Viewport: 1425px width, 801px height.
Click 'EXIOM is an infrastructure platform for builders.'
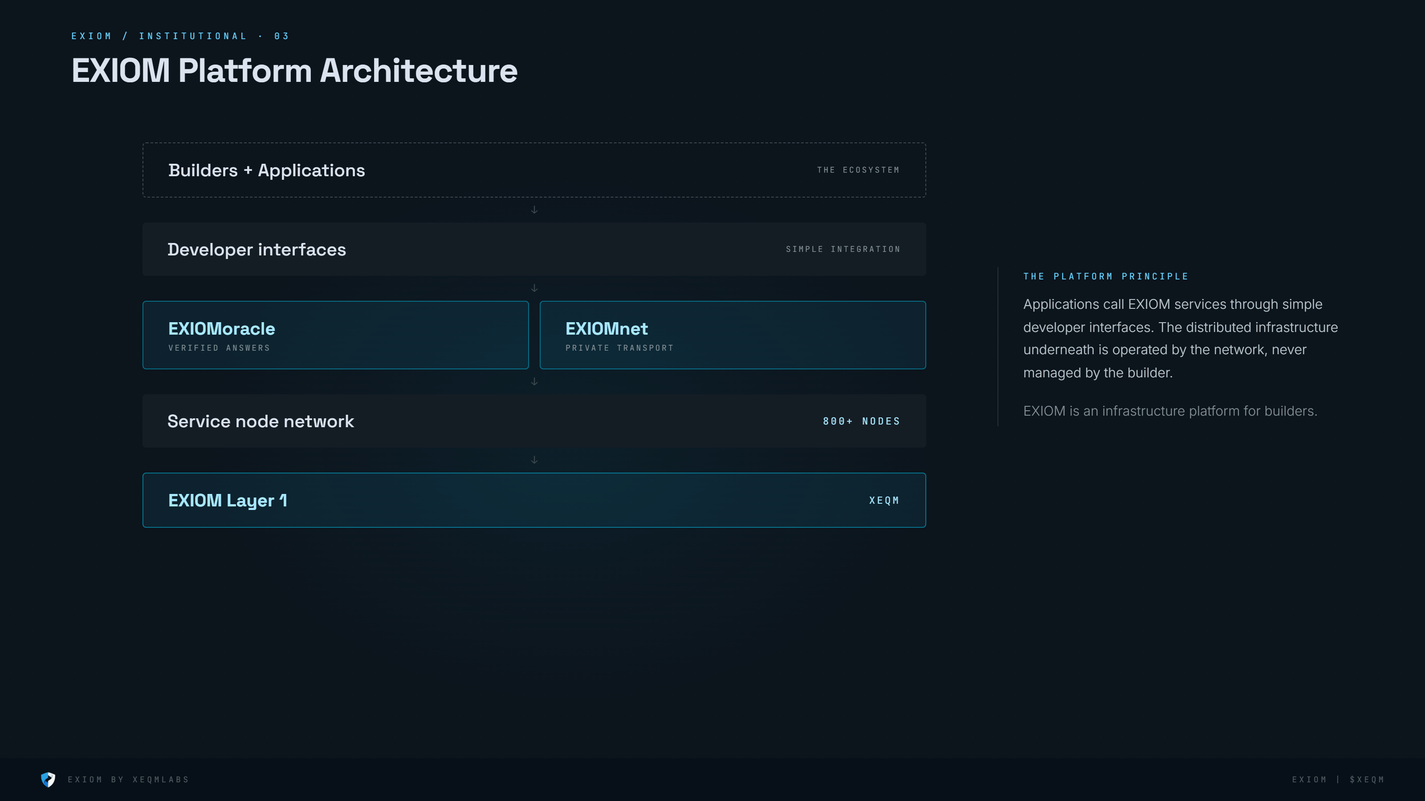(x=1170, y=411)
